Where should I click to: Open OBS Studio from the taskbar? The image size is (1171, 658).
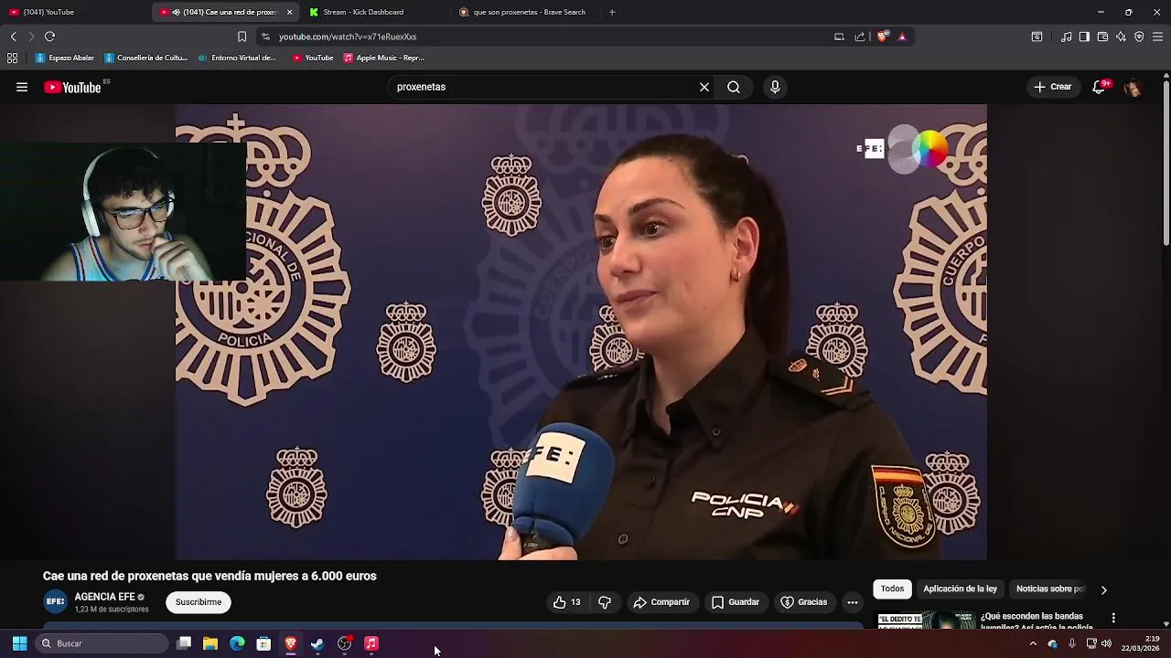click(x=344, y=643)
